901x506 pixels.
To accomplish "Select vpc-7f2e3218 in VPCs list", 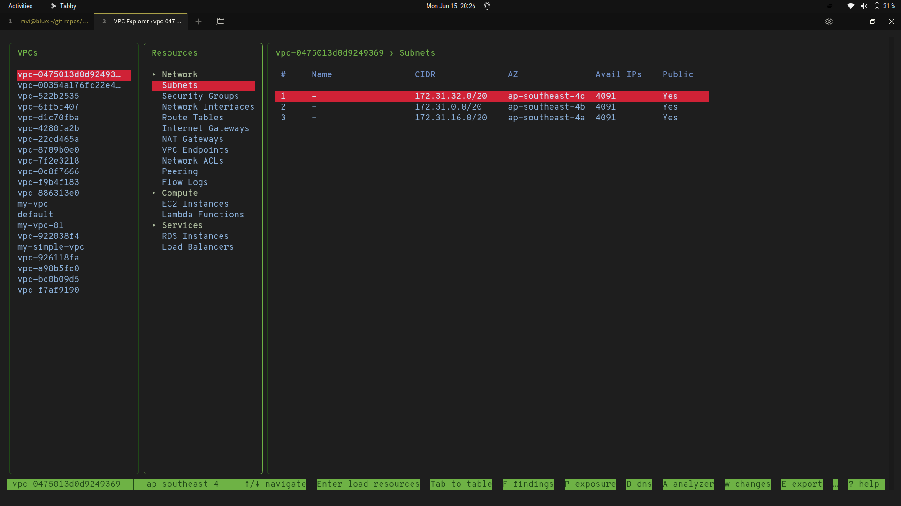I will tap(48, 161).
